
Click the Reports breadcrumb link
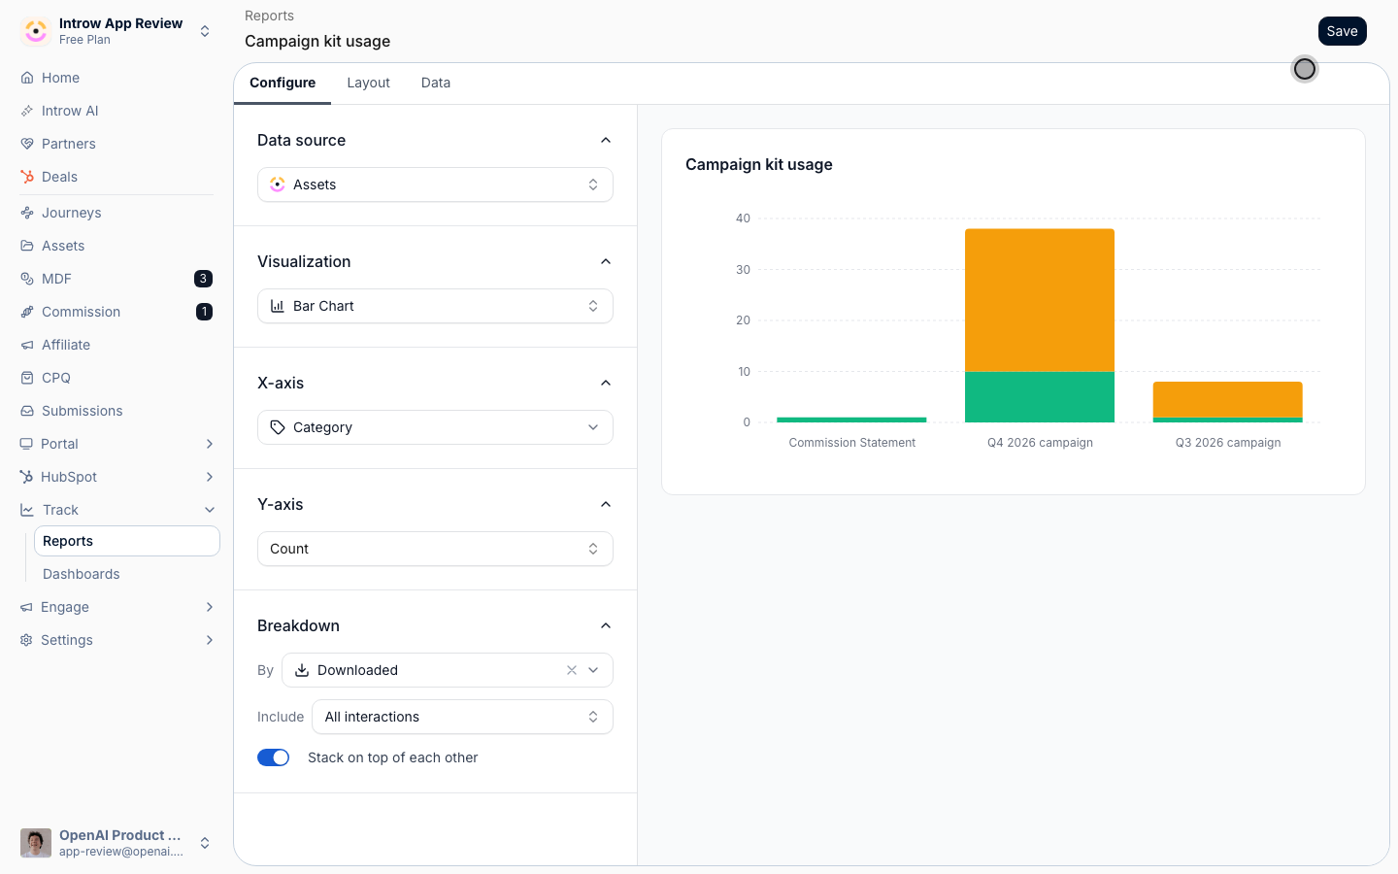[x=269, y=16]
